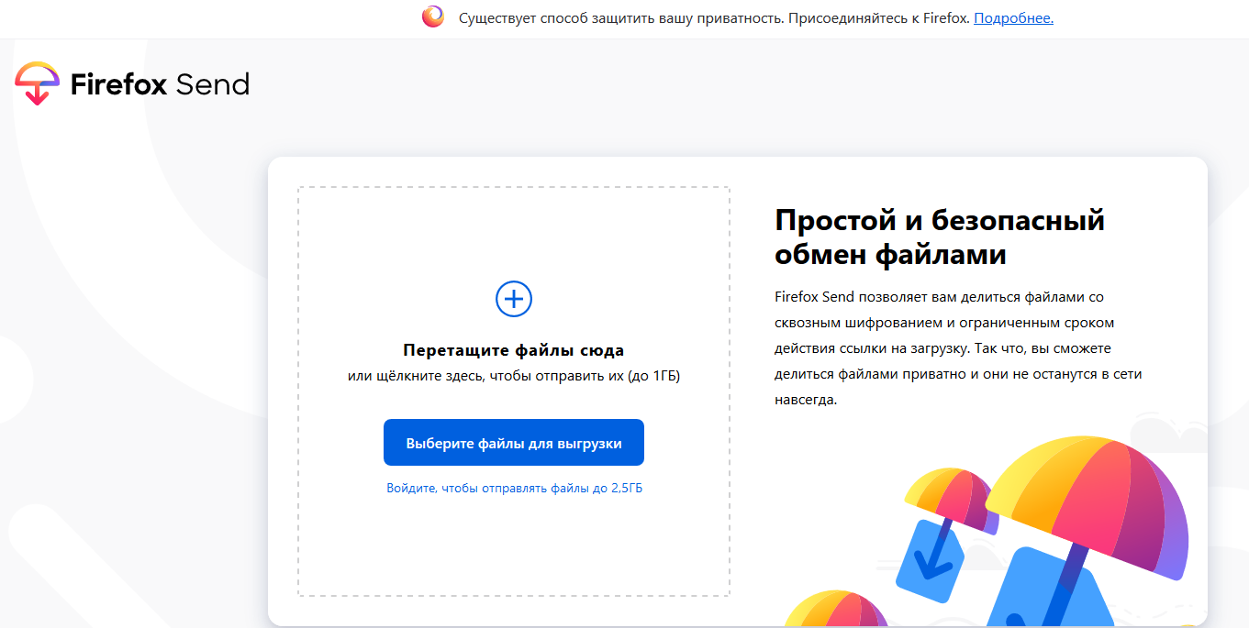Click the "Простой и безопасный обмен файлами" heading
This screenshot has width=1249, height=628.
(x=939, y=237)
